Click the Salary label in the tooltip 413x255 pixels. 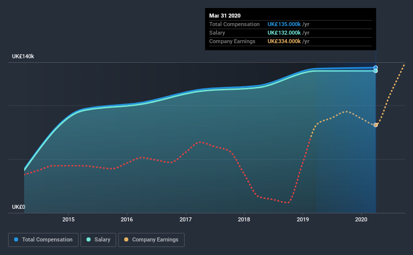point(217,33)
